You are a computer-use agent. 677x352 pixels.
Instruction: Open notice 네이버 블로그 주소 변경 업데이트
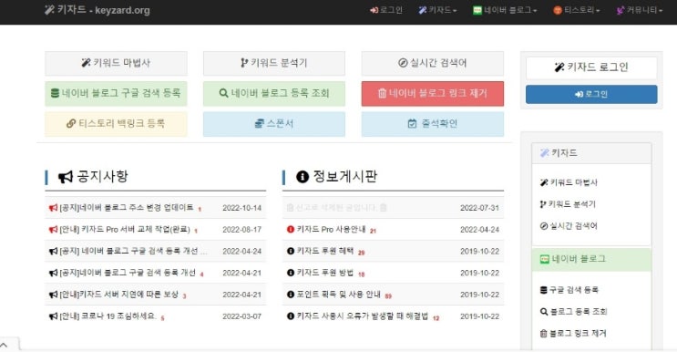(x=127, y=208)
